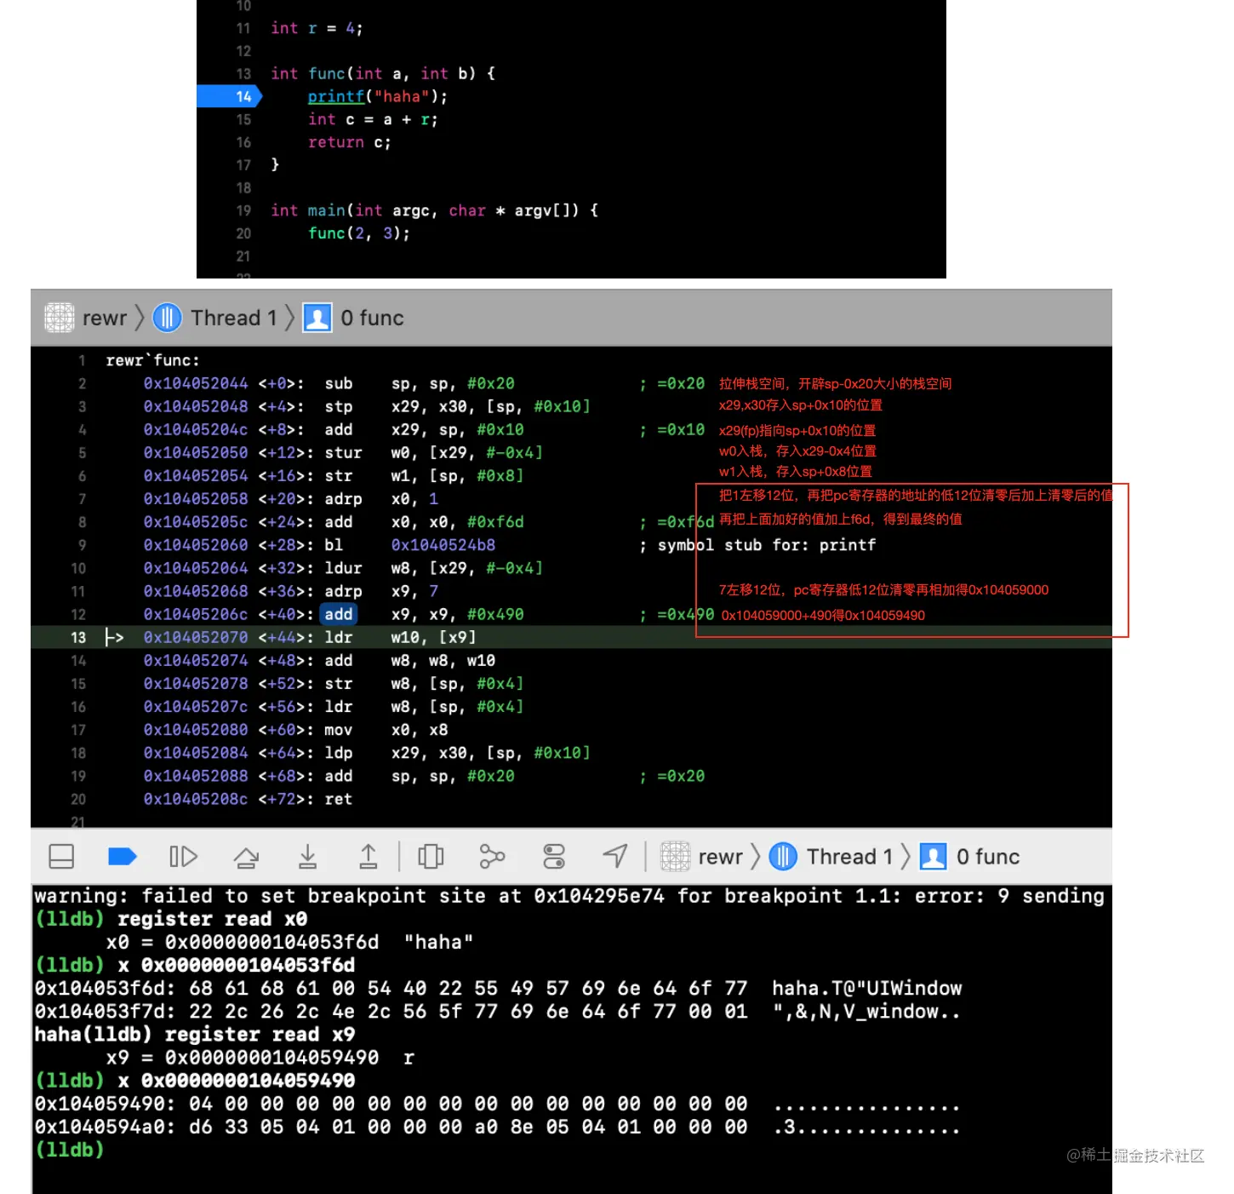Open rewr item in top jump bar
This screenshot has width=1234, height=1194.
pos(85,318)
